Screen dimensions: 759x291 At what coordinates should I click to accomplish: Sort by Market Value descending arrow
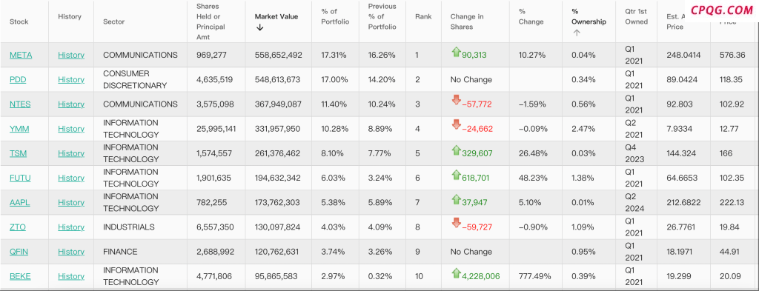pyautogui.click(x=260, y=27)
